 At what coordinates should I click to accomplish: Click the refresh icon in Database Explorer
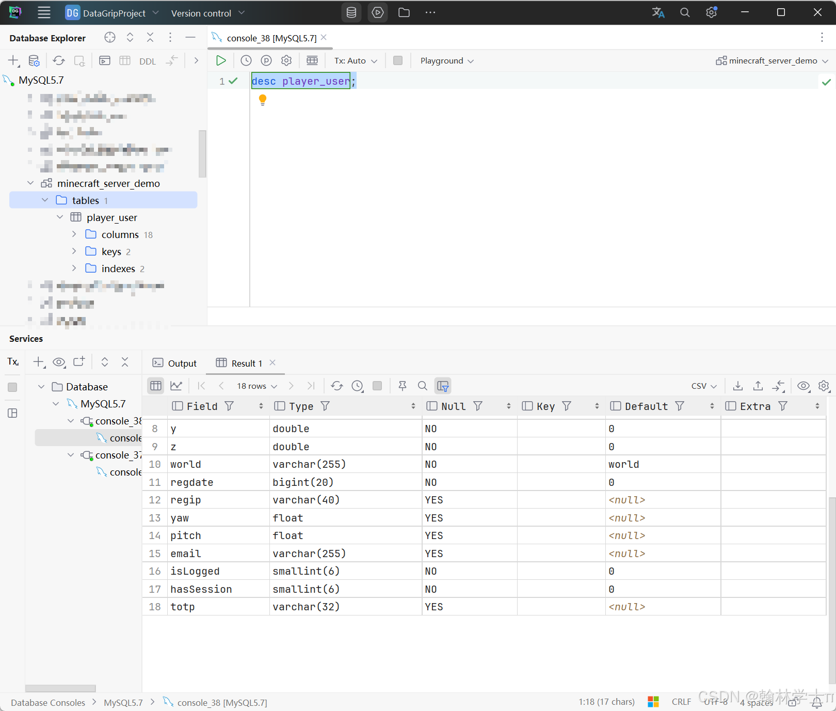tap(59, 61)
